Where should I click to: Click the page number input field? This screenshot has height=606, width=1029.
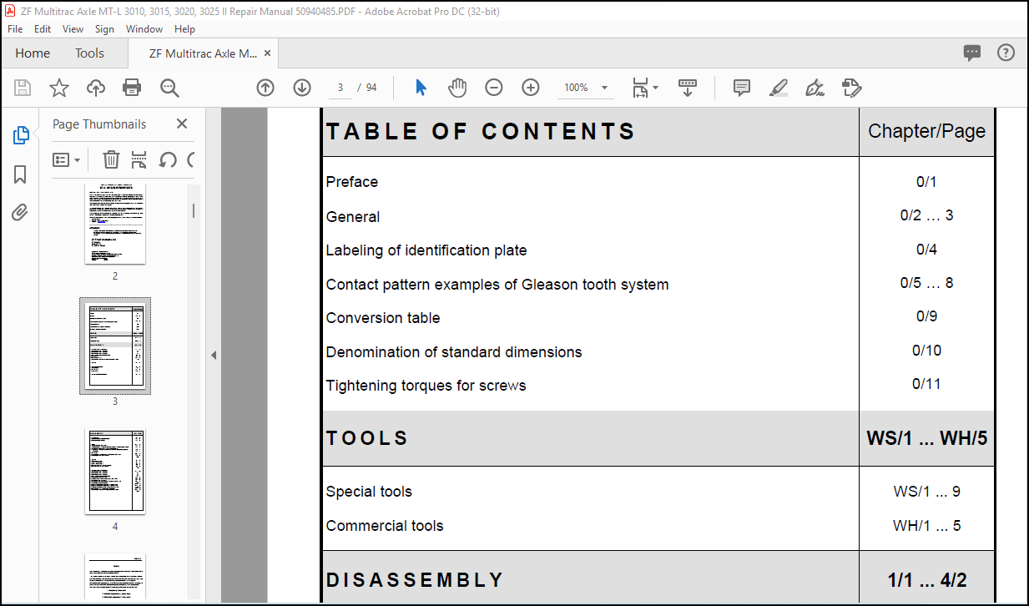(x=340, y=88)
